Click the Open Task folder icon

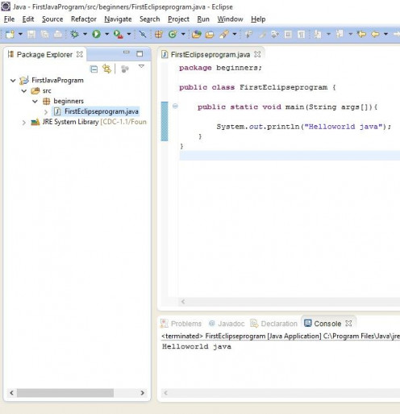210,35
